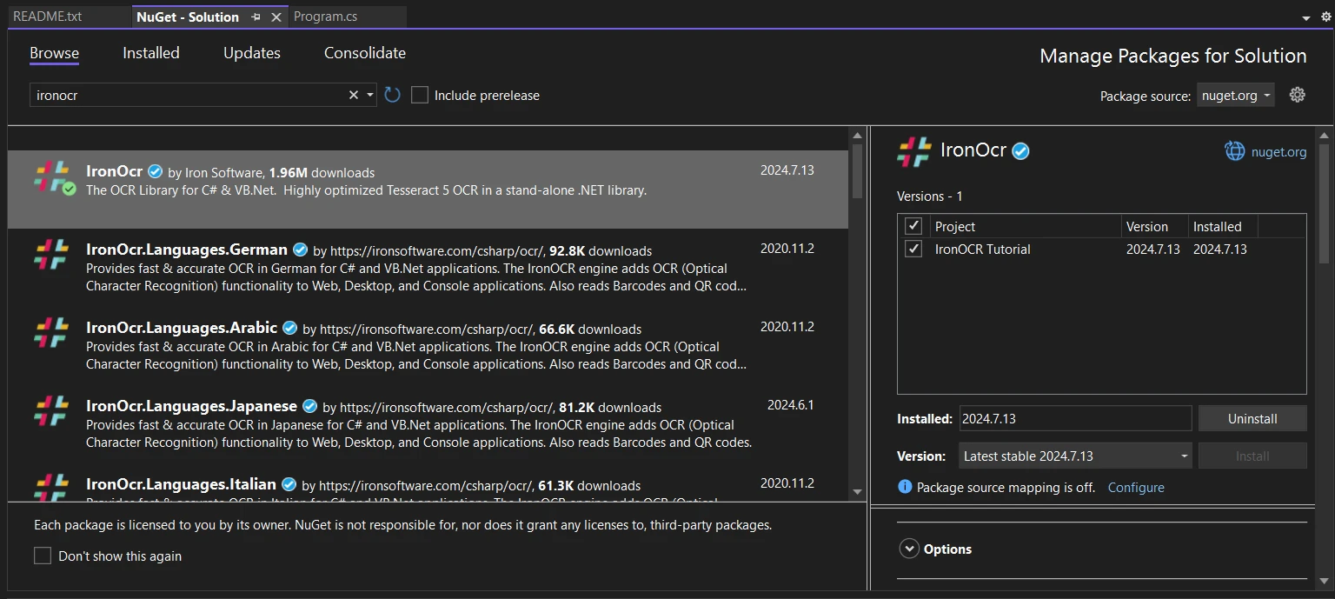Screen dimensions: 1335x599
Task: Check the Don't show this again box
Action: (43, 556)
